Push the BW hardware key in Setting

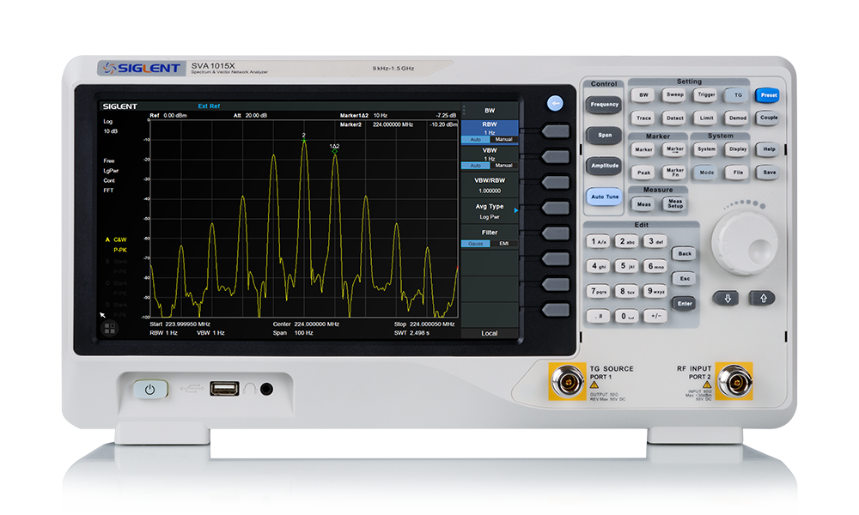(x=643, y=95)
